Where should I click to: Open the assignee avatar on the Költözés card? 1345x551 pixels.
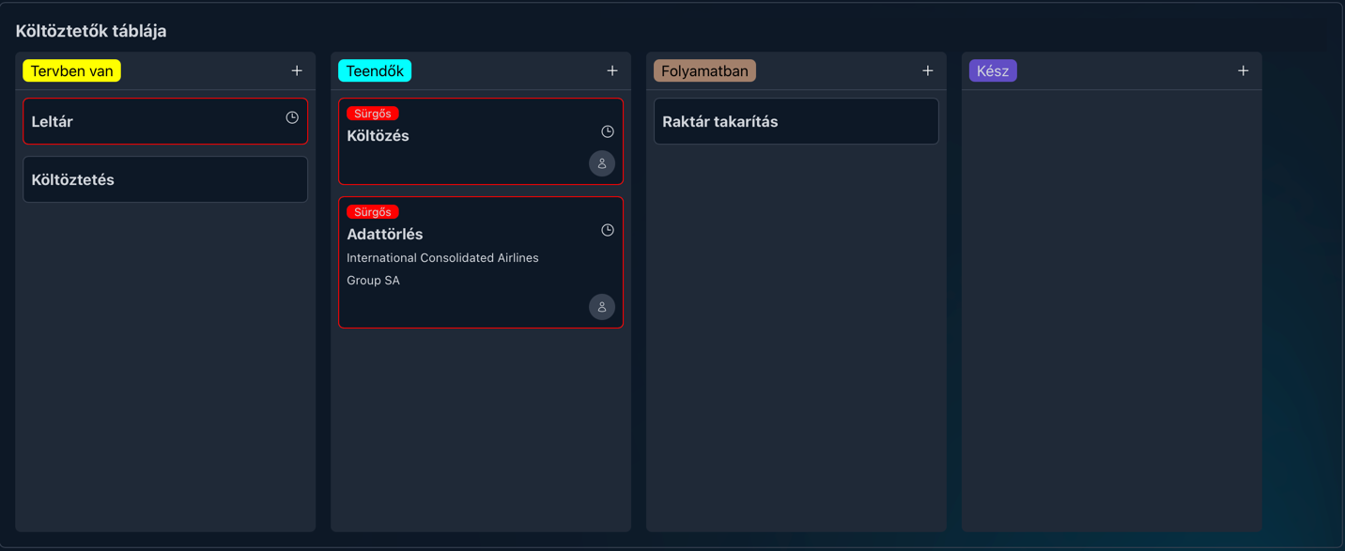pos(602,163)
